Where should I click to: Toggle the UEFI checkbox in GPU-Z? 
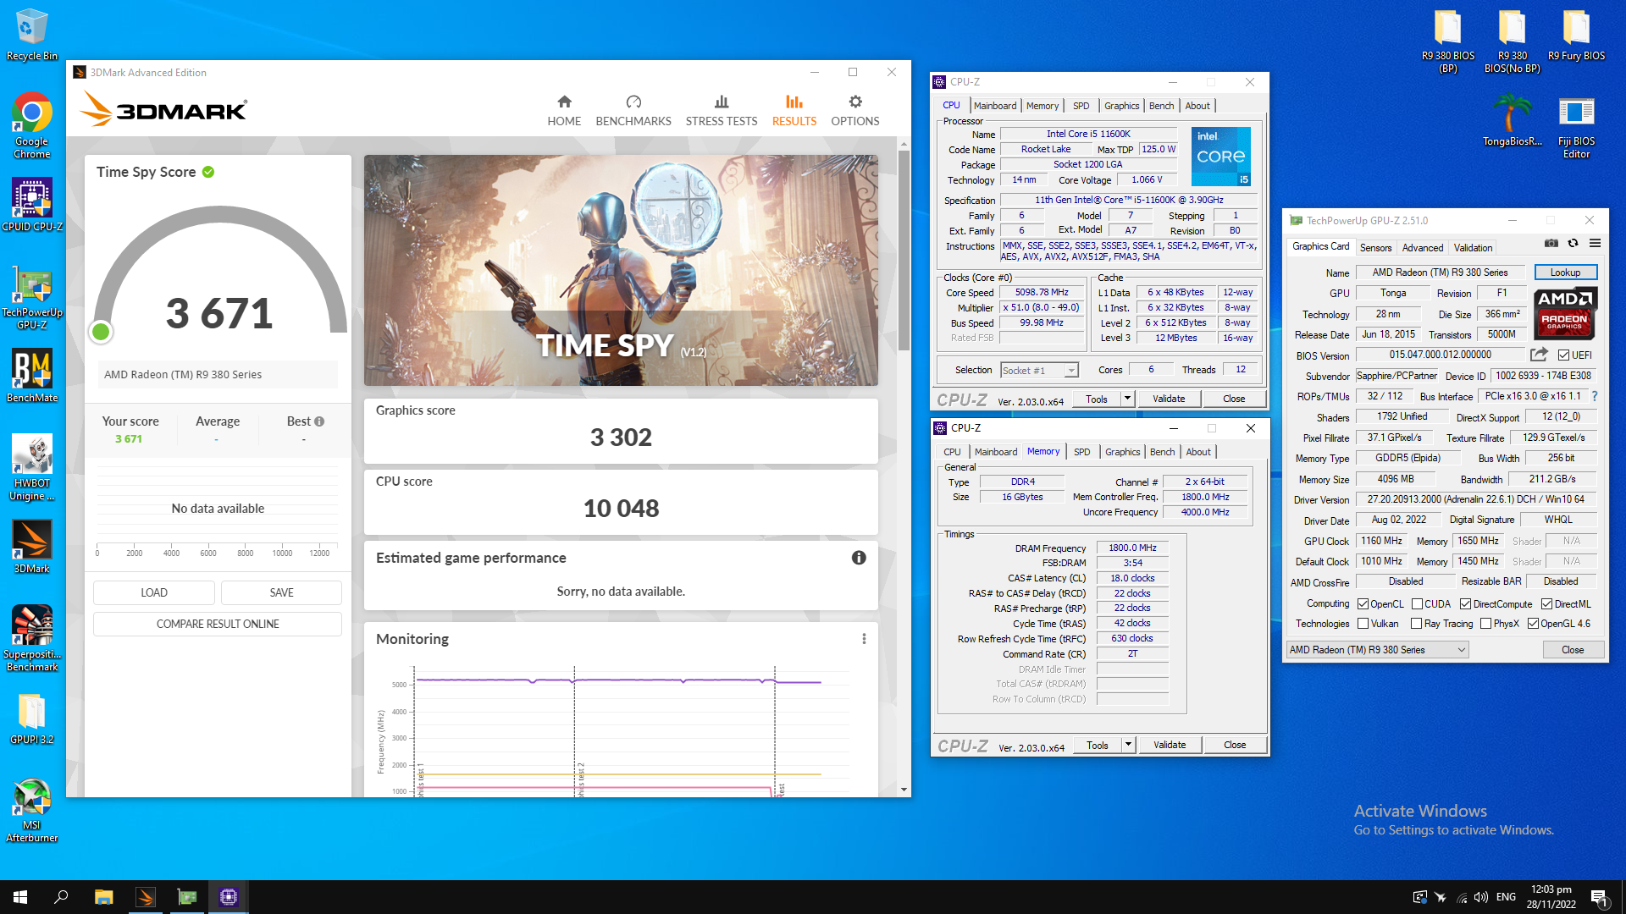tap(1563, 355)
